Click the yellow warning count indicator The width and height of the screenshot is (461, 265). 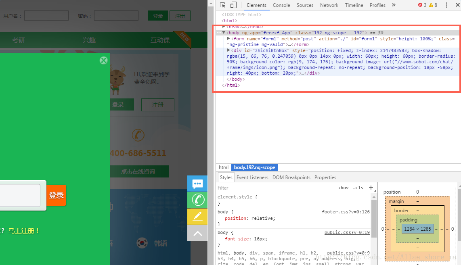tap(433, 5)
